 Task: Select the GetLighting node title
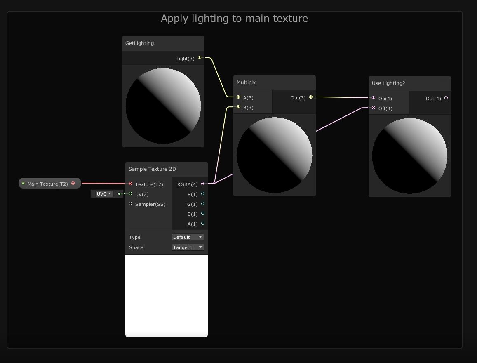(x=140, y=43)
